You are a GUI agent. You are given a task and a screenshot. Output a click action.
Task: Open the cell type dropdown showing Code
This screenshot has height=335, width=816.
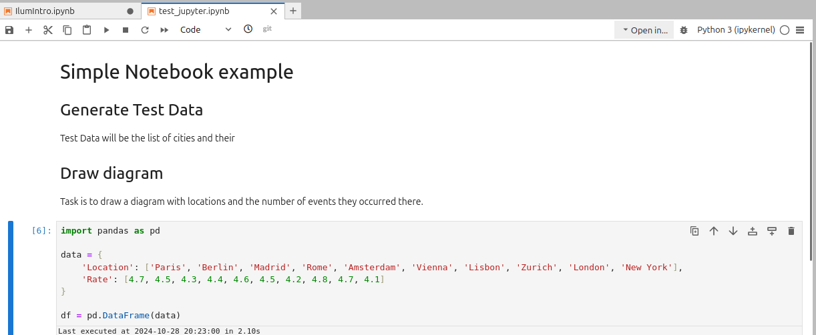[x=206, y=30]
